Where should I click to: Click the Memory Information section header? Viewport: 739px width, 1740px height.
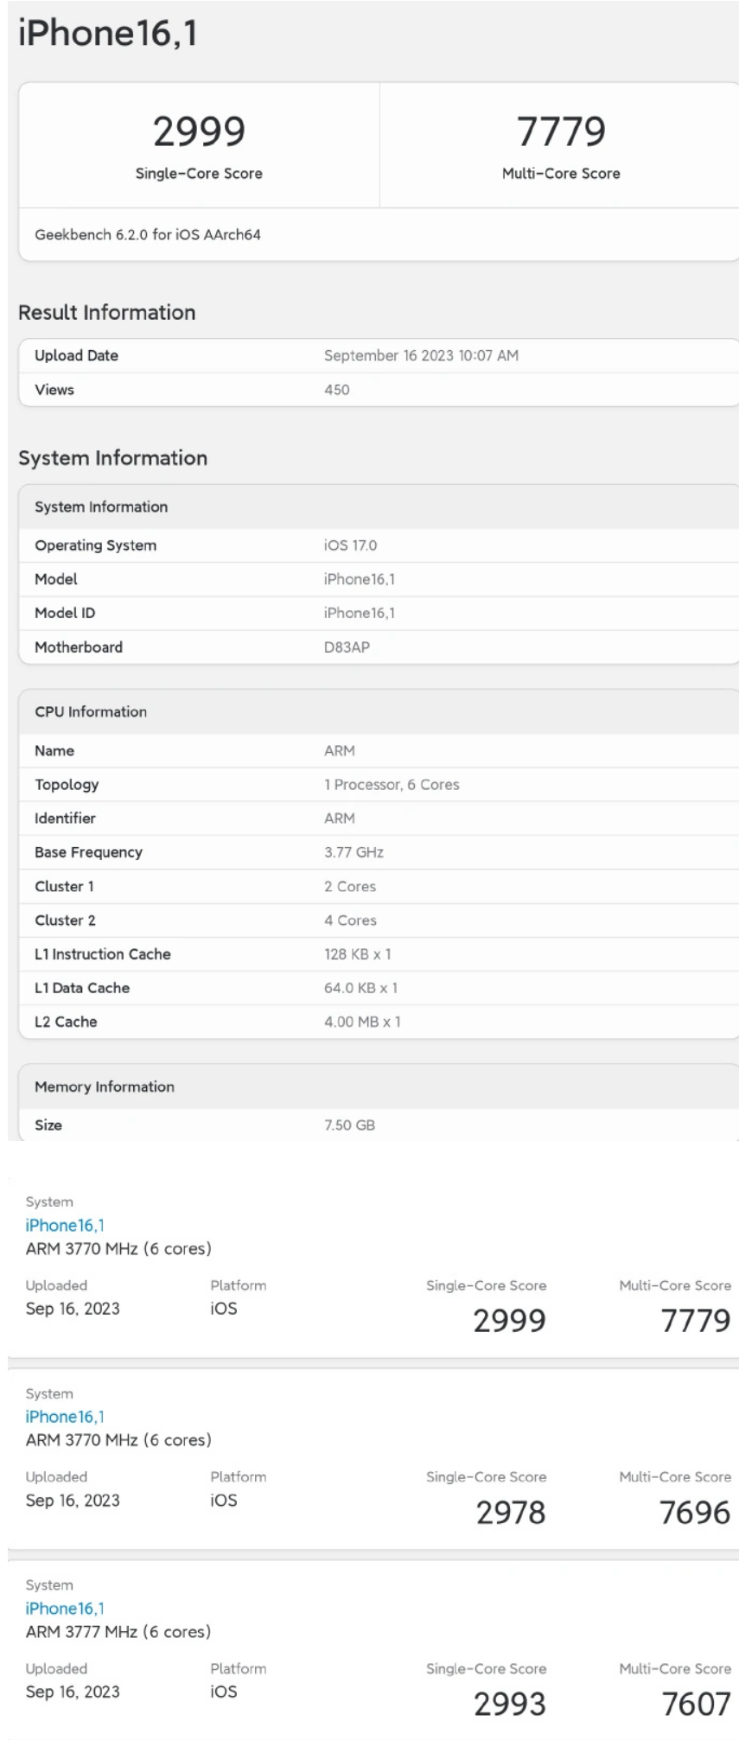pos(105,1087)
